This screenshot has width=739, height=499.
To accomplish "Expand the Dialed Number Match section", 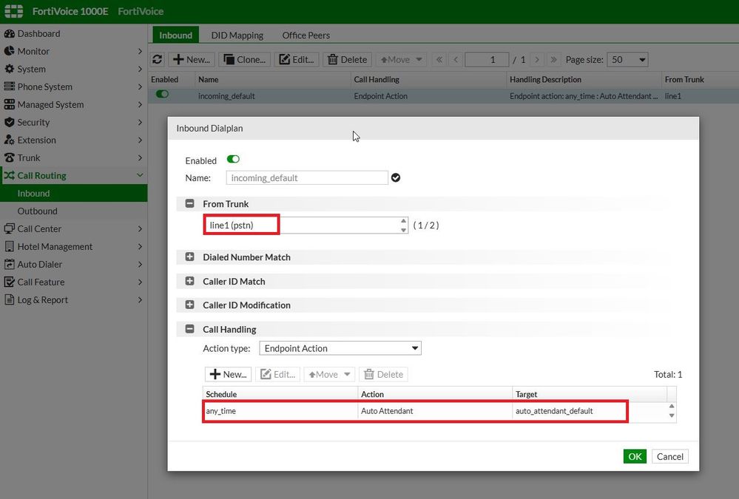I will point(189,257).
